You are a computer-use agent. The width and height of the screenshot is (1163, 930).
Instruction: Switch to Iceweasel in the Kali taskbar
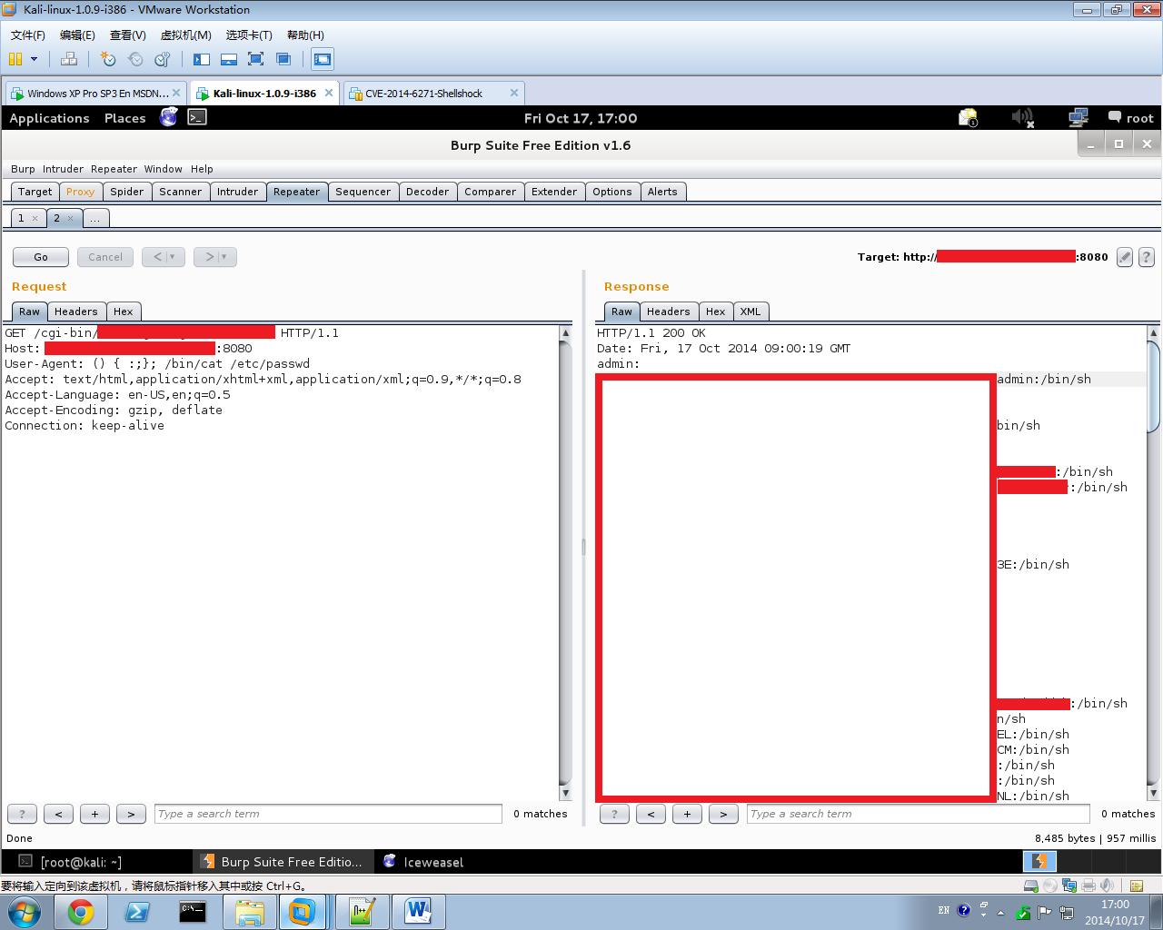pos(423,862)
